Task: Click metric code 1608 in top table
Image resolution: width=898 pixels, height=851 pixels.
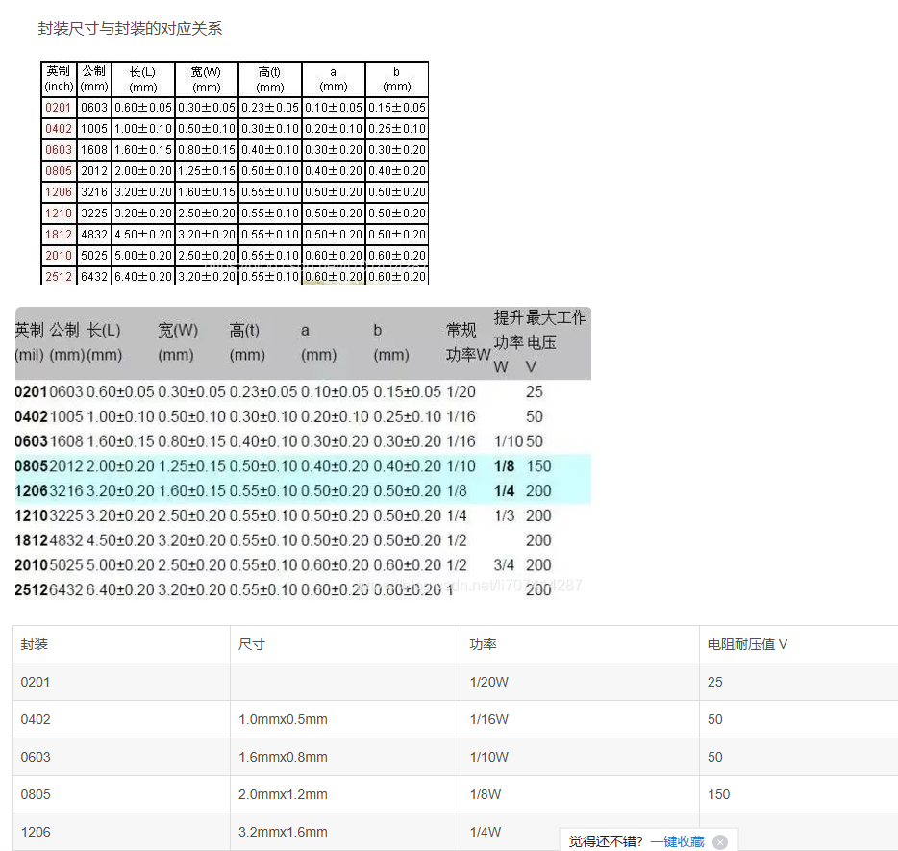Action: click(94, 149)
